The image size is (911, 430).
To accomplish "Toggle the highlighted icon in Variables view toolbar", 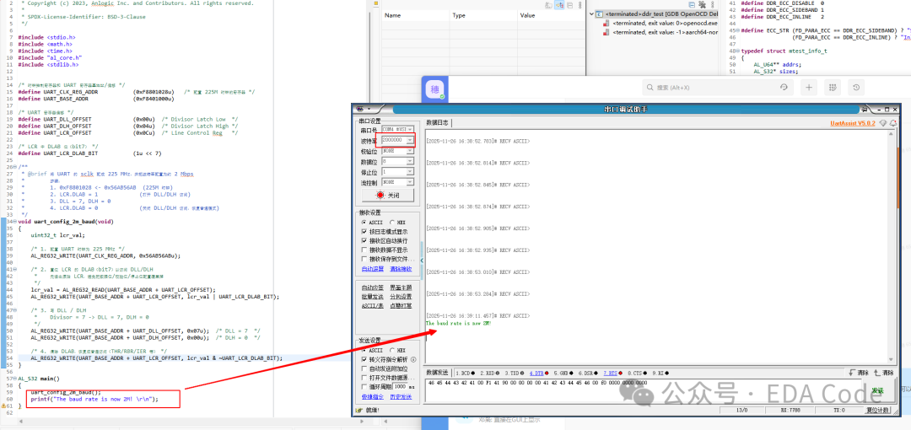I will pyautogui.click(x=559, y=5).
